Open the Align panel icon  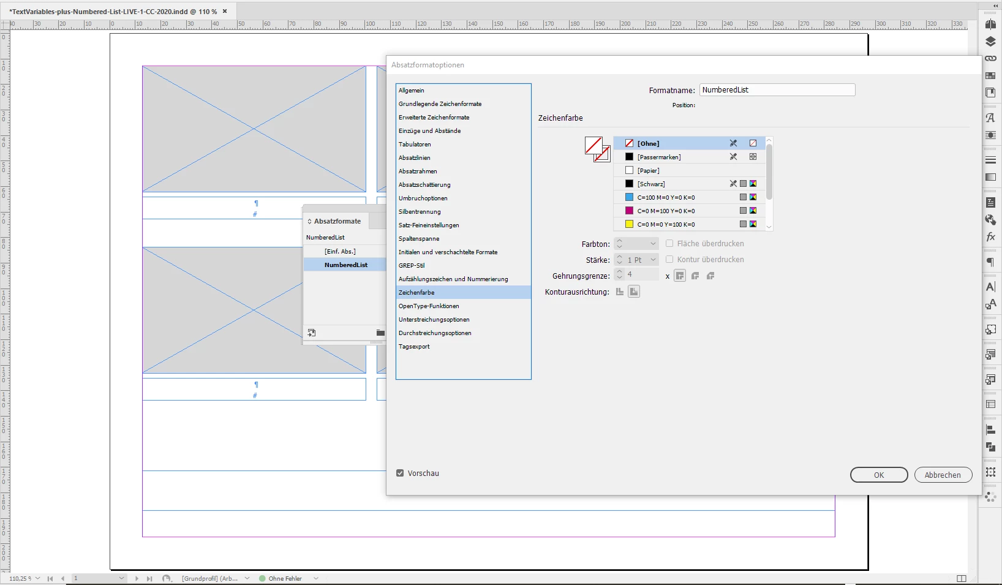pos(990,429)
